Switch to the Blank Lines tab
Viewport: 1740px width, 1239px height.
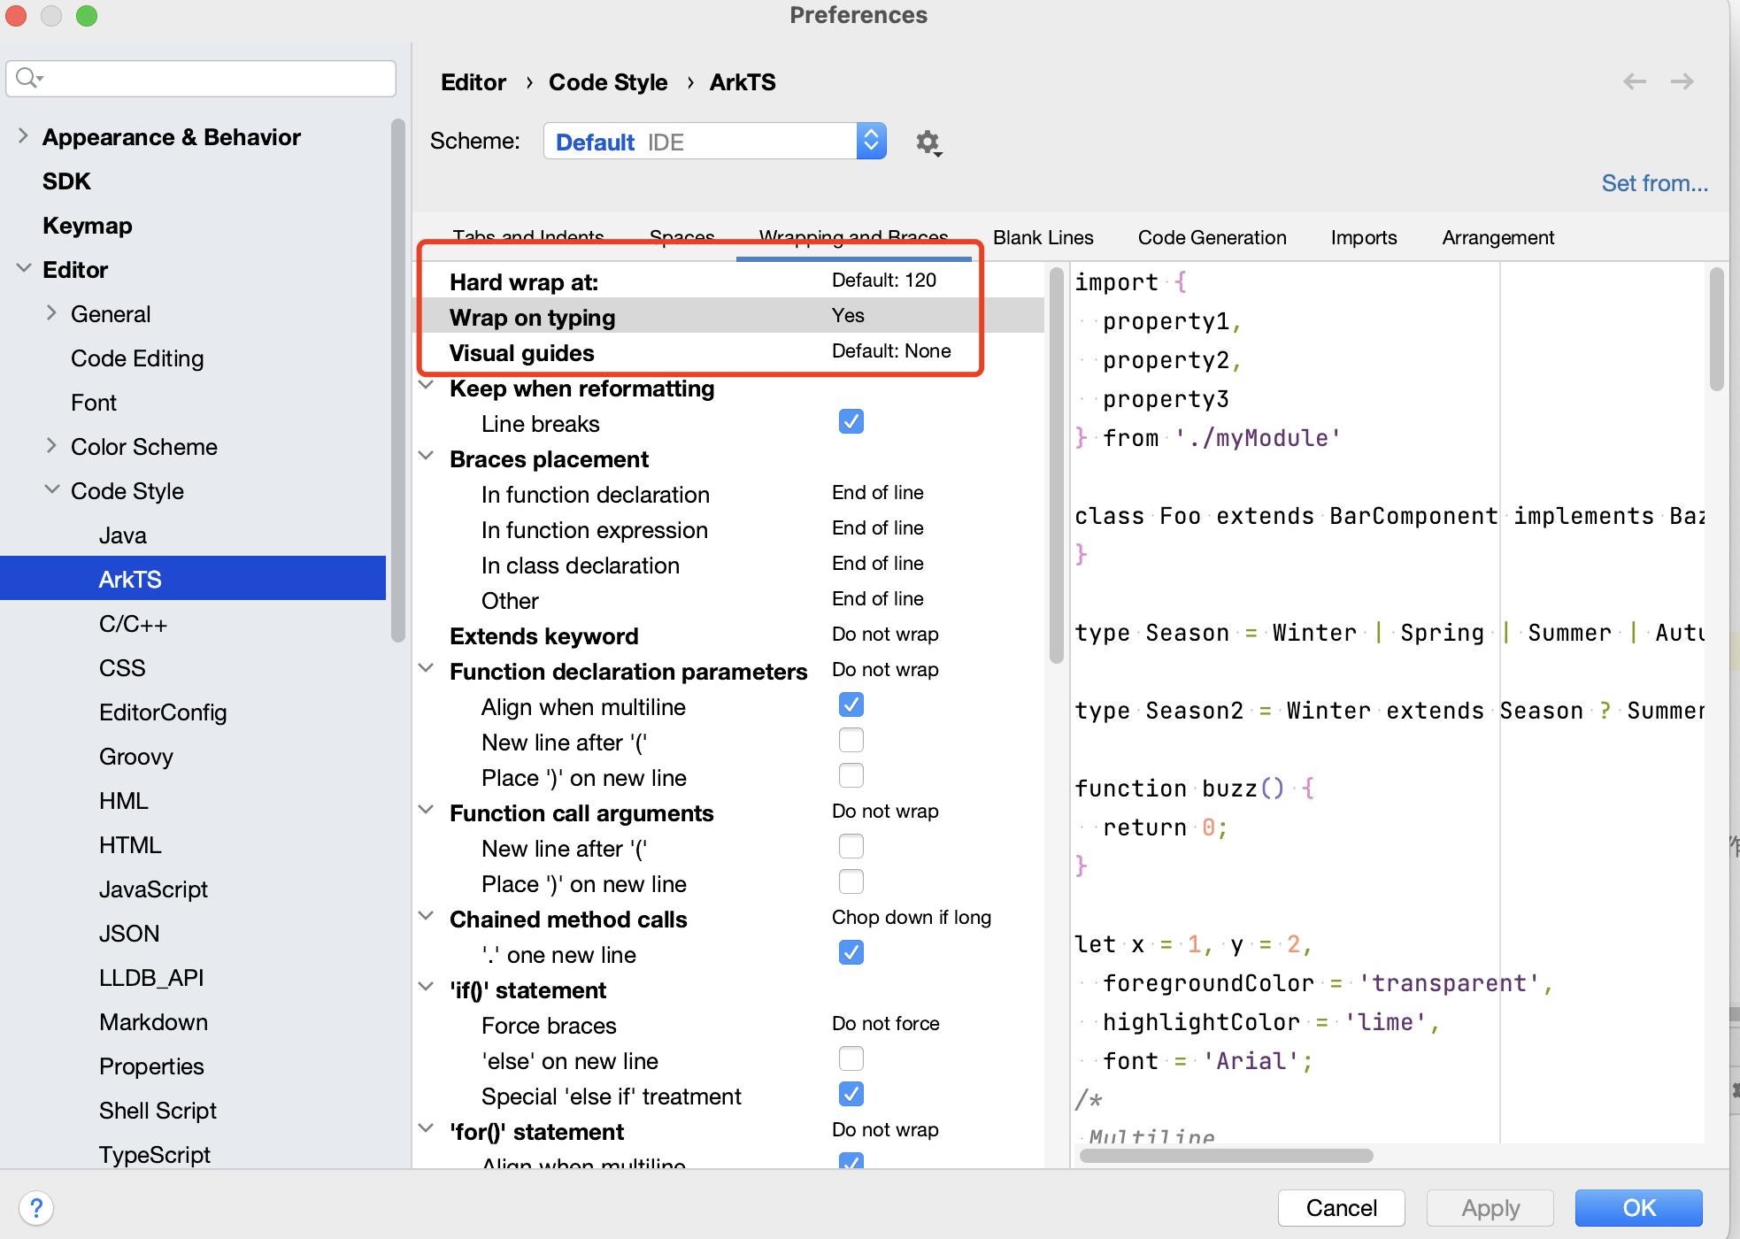pyautogui.click(x=1043, y=237)
